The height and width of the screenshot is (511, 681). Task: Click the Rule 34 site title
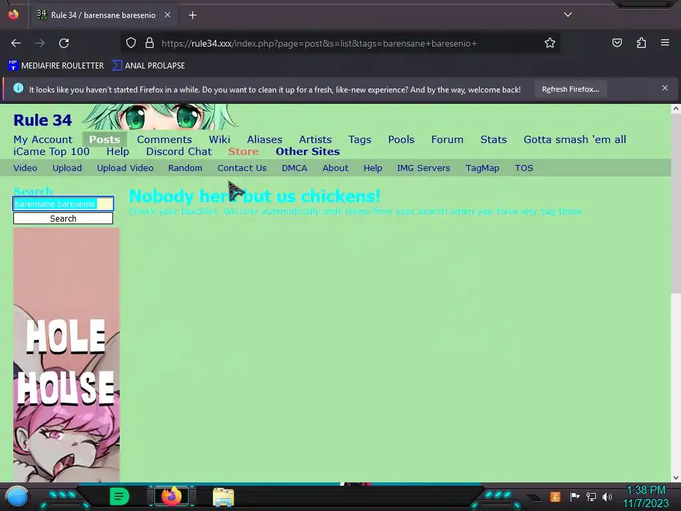point(43,120)
